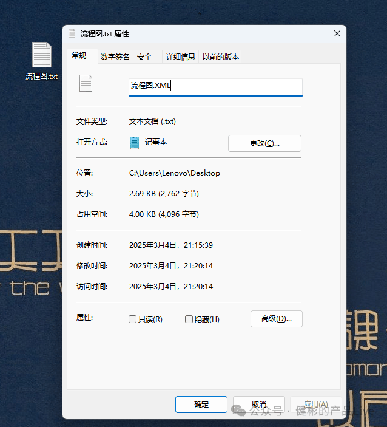Confirm with the 确定 button
This screenshot has width=387, height=427.
pos(201,405)
